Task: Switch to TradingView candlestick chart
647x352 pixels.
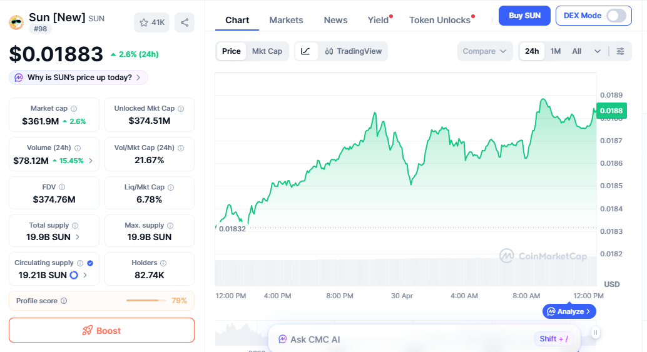Action: [353, 51]
